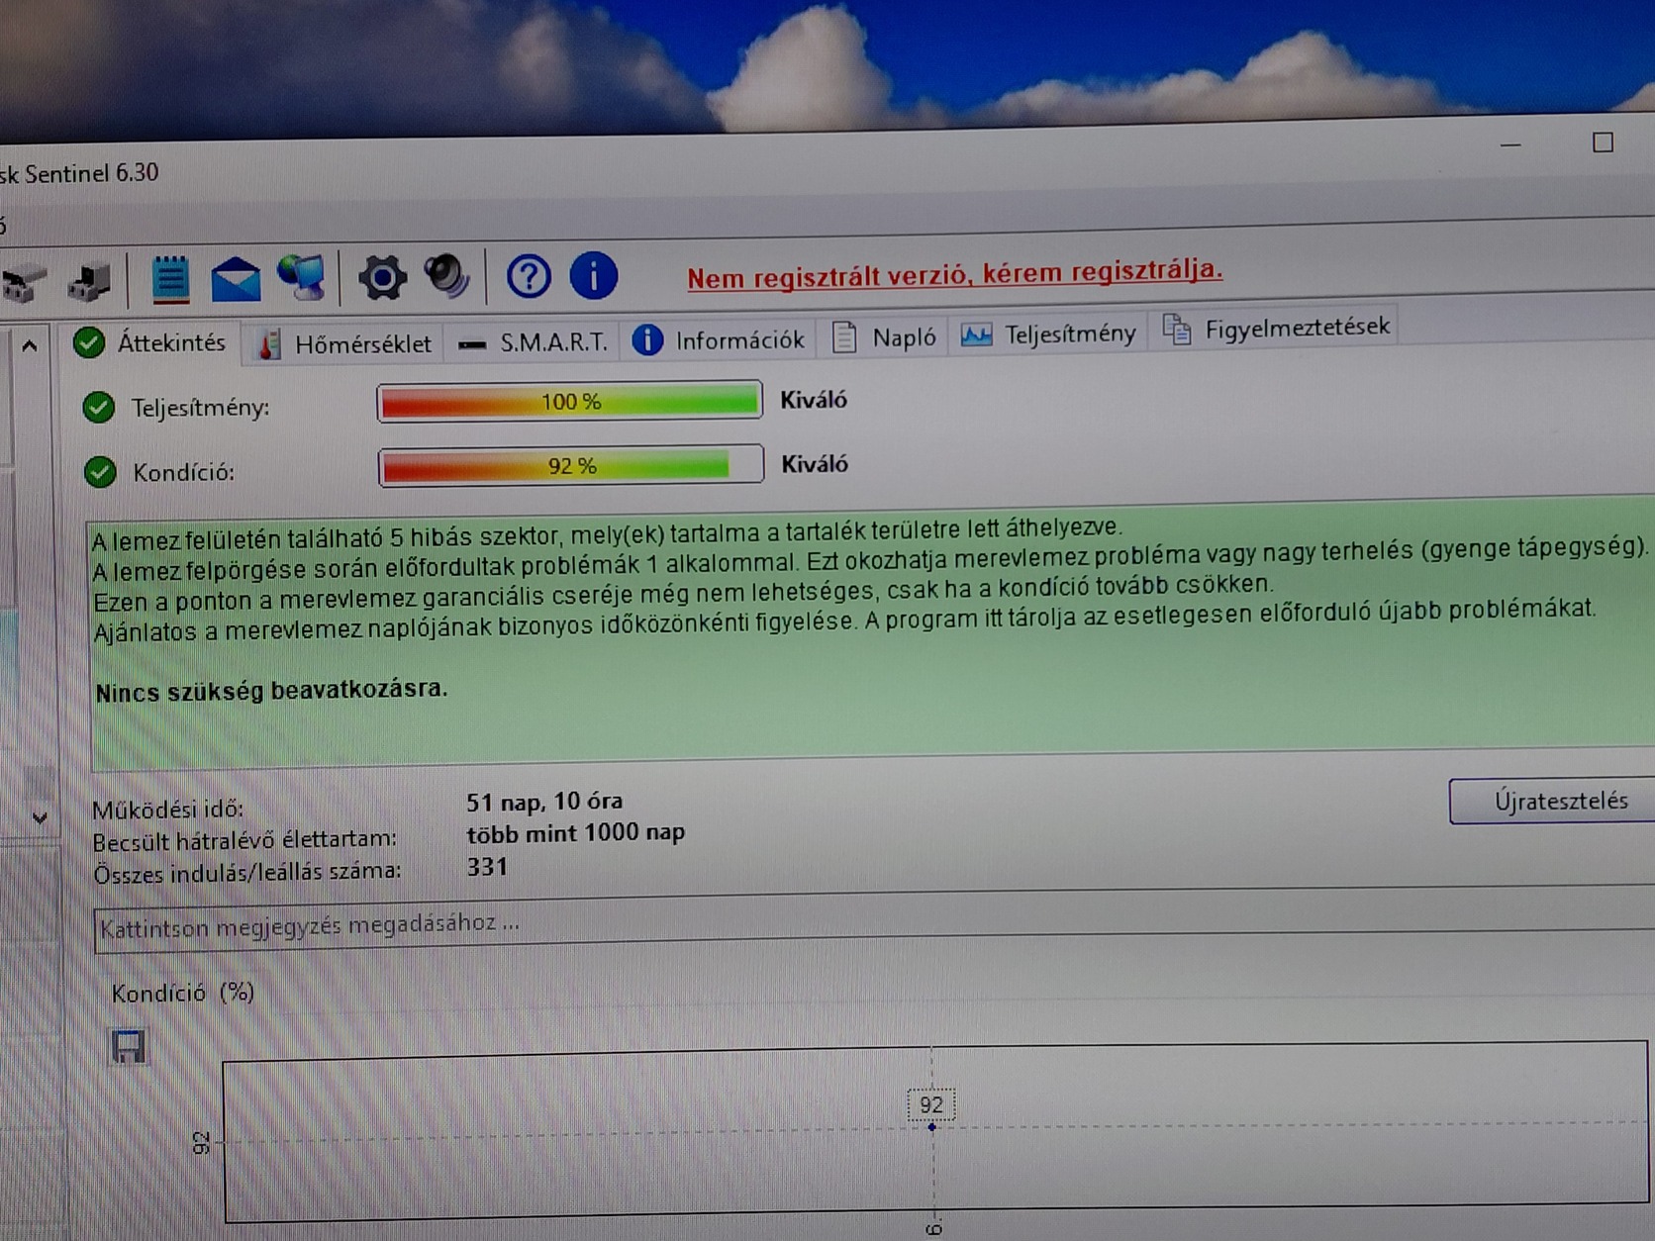Open the report notepad toolbar icon
This screenshot has width=1655, height=1241.
coord(170,279)
